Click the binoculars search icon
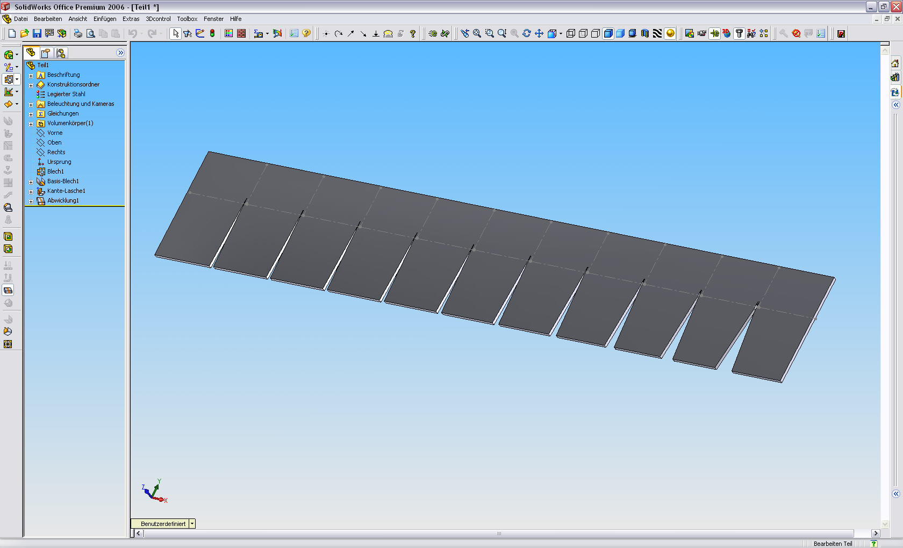903x548 pixels. [x=751, y=33]
